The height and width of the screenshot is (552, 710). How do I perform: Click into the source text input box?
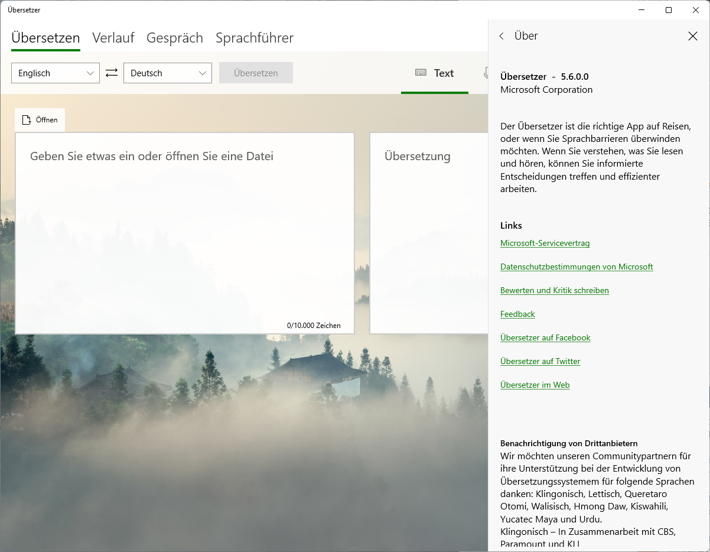(x=185, y=233)
